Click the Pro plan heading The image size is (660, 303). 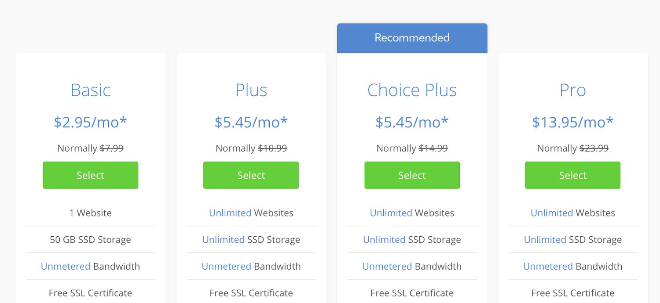(x=572, y=90)
